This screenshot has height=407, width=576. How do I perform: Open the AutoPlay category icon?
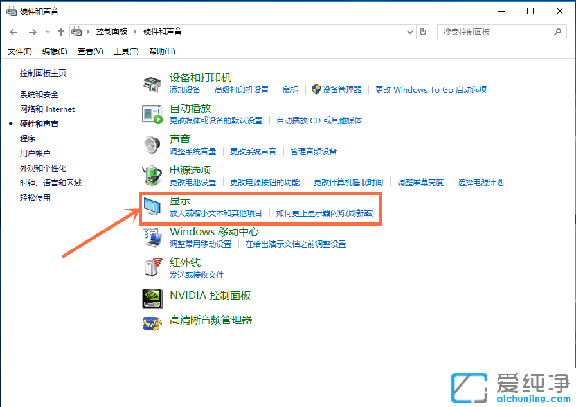click(x=152, y=114)
